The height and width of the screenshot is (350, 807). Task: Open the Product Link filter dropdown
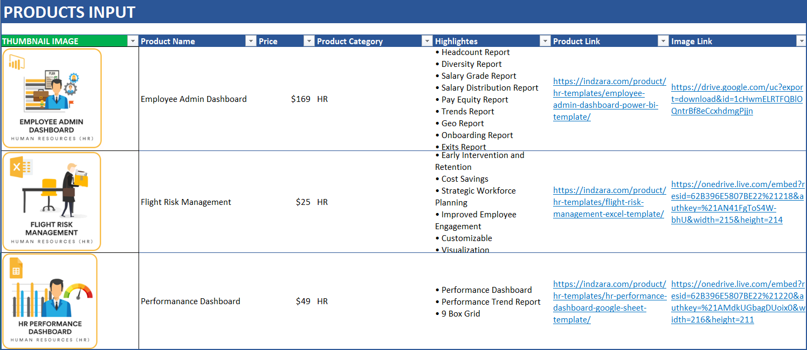click(x=663, y=40)
